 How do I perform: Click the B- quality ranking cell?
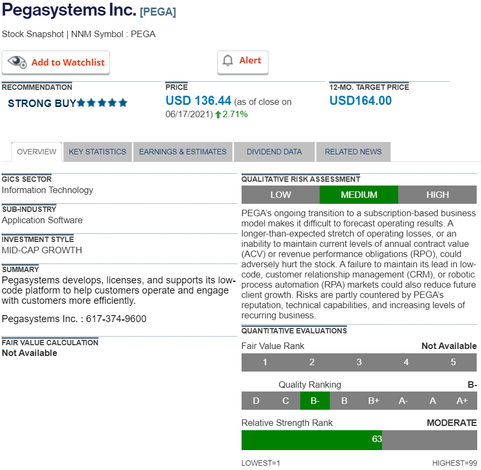coord(315,401)
